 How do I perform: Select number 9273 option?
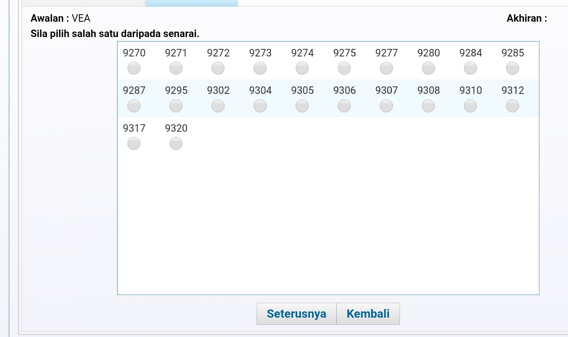(x=260, y=68)
